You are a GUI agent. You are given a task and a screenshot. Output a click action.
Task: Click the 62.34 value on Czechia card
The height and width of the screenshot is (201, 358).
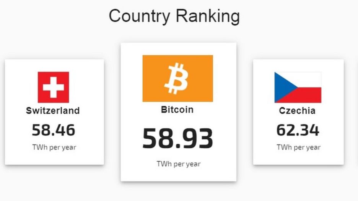pyautogui.click(x=298, y=130)
